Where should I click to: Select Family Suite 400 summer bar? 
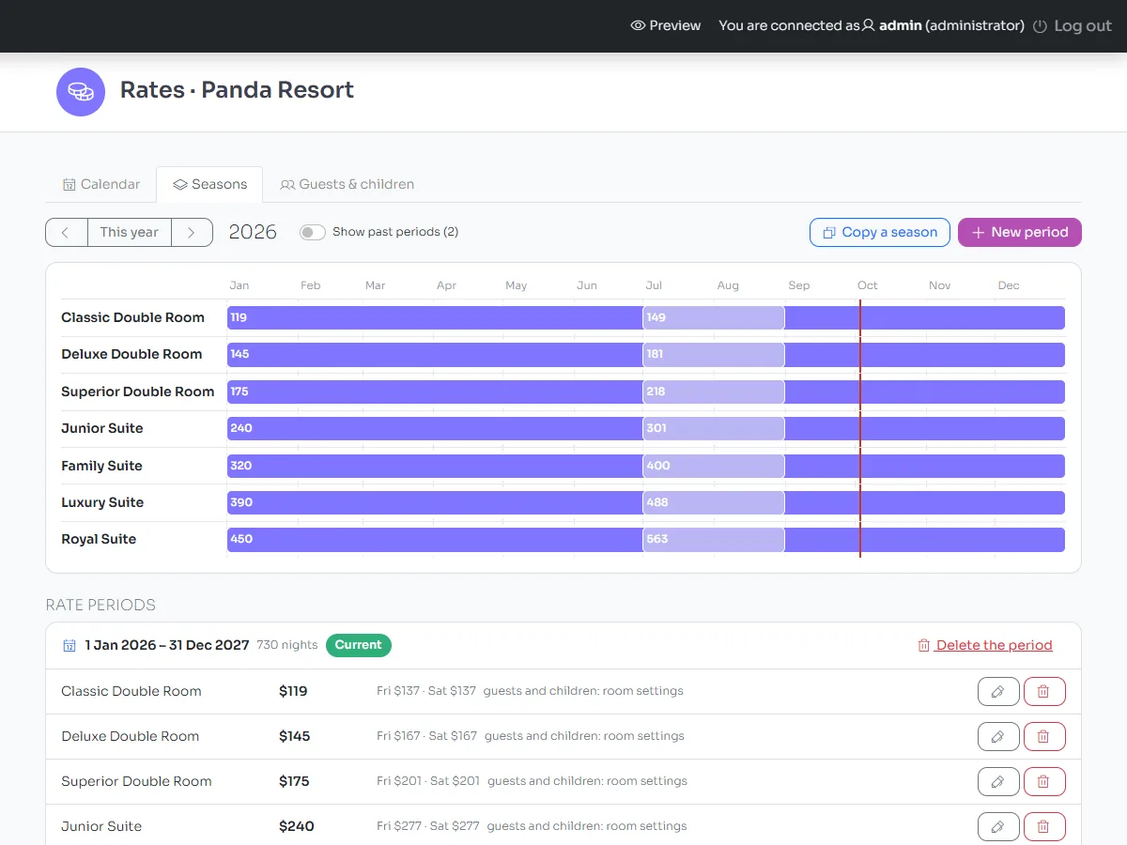coord(714,466)
